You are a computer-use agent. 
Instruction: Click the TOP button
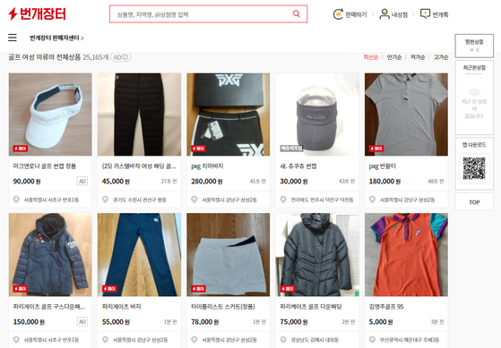(474, 202)
